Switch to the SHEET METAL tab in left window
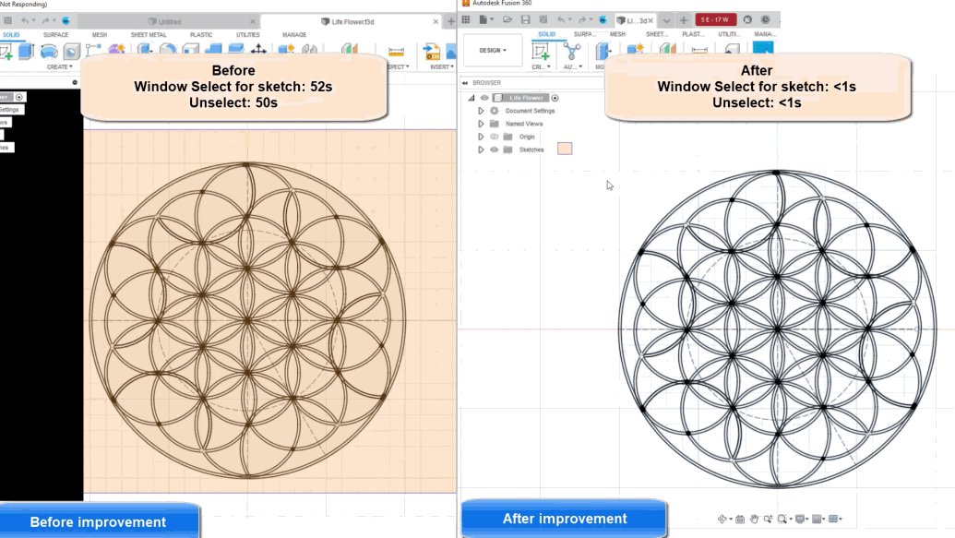Image resolution: width=955 pixels, height=538 pixels. (149, 35)
